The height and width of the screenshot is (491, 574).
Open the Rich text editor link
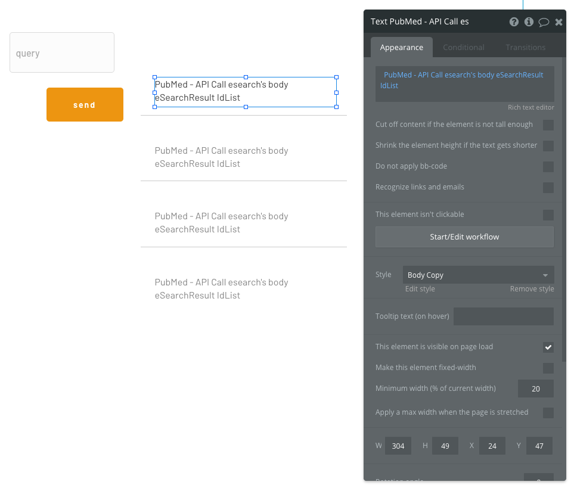pyautogui.click(x=530, y=107)
